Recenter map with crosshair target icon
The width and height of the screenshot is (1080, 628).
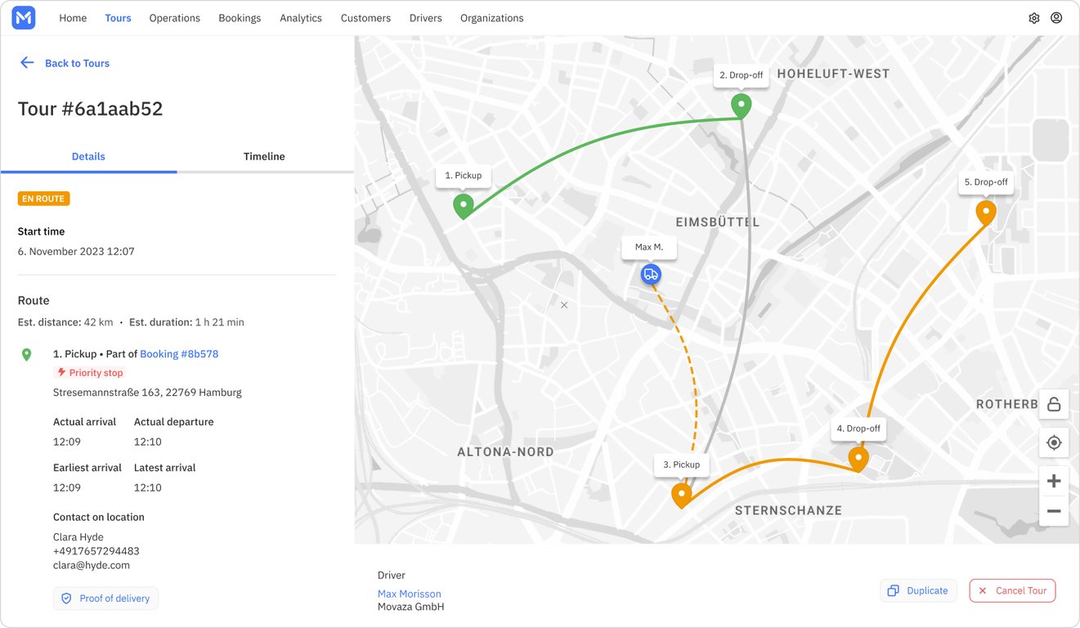tap(1054, 442)
